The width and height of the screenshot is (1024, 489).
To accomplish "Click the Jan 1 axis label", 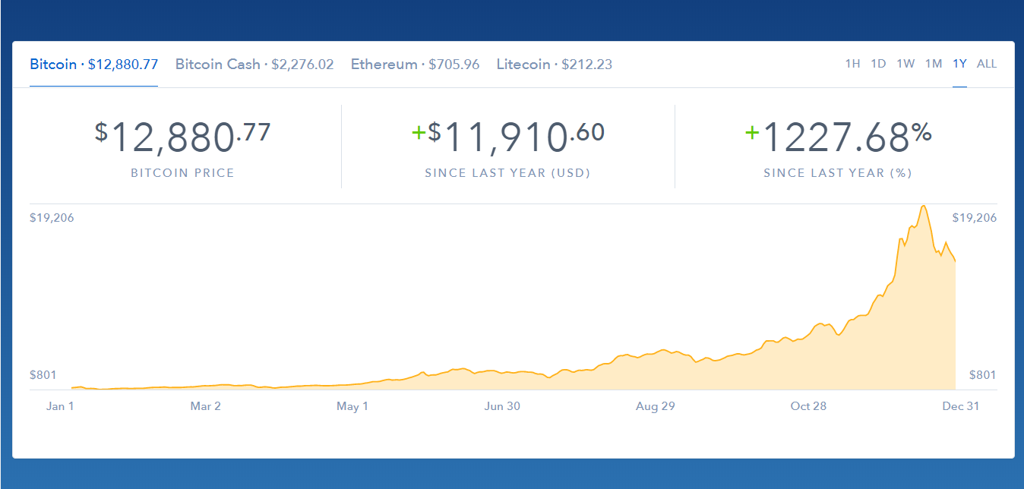I will [60, 406].
